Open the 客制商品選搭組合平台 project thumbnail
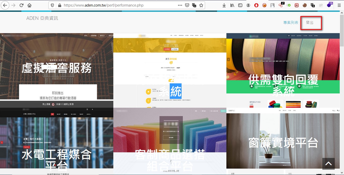Image resolution: width=344 pixels, height=175 pixels. 170,141
